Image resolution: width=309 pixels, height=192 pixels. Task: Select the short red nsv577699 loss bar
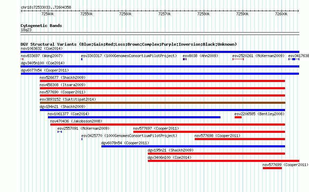point(272,168)
